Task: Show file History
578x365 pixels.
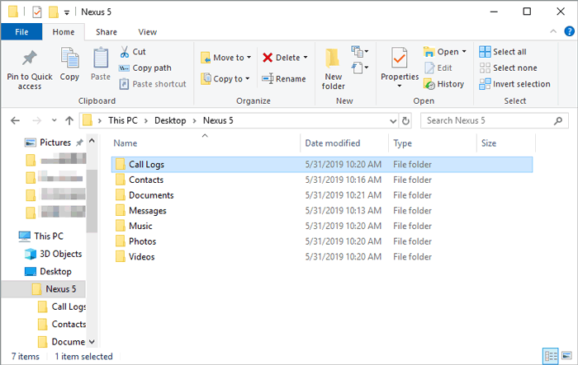Action: pyautogui.click(x=444, y=84)
